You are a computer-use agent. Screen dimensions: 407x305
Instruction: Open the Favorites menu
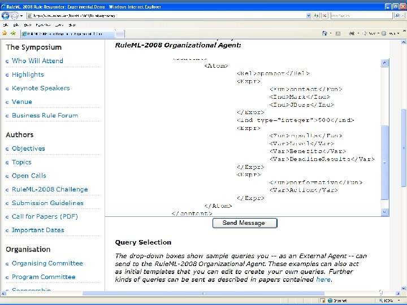[43, 25]
